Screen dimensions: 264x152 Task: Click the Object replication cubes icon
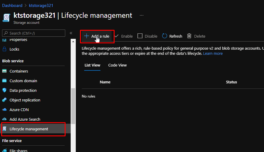[5, 100]
